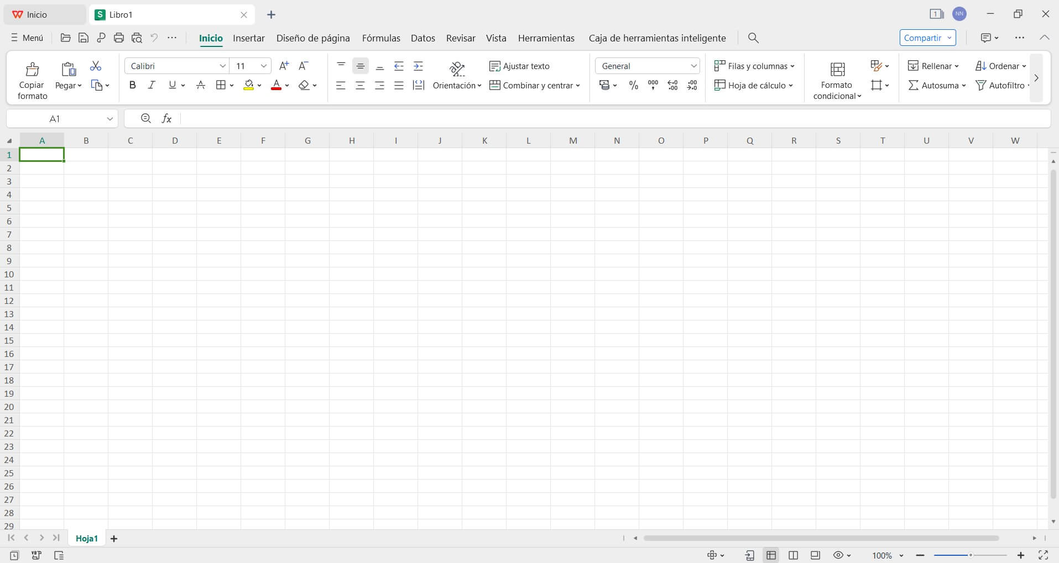1059x563 pixels.
Task: Select the Cortar (scissors) tool
Action: pyautogui.click(x=95, y=65)
